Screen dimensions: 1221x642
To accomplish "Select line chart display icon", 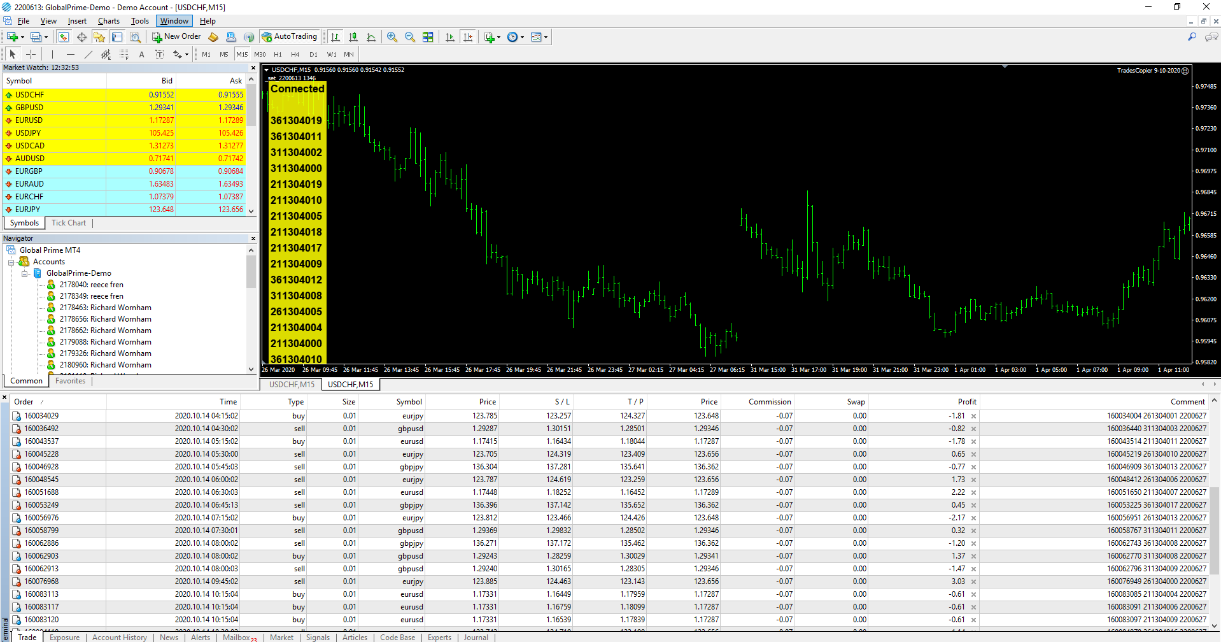I will (371, 37).
